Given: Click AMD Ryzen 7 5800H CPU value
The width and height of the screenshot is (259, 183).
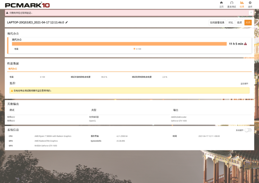Looking at the screenshot, I should click(x=53, y=136).
